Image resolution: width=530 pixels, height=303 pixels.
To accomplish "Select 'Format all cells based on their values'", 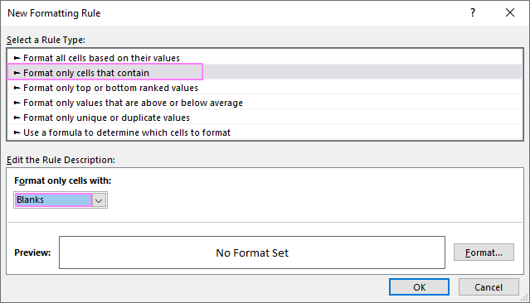I will (265, 58).
